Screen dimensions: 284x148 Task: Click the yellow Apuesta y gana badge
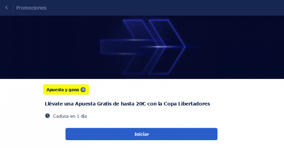[66, 90]
